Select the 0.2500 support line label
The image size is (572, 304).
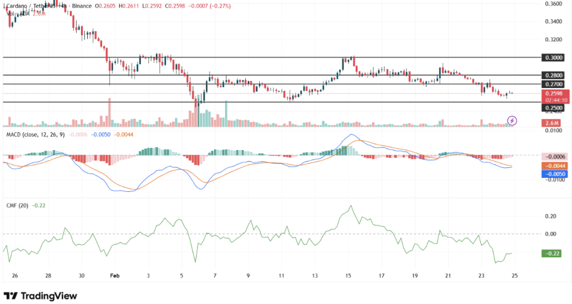tap(553, 107)
